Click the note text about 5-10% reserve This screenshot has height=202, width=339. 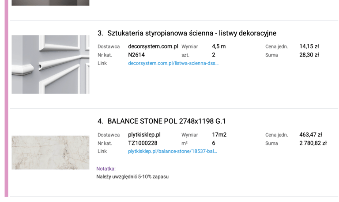click(x=132, y=177)
